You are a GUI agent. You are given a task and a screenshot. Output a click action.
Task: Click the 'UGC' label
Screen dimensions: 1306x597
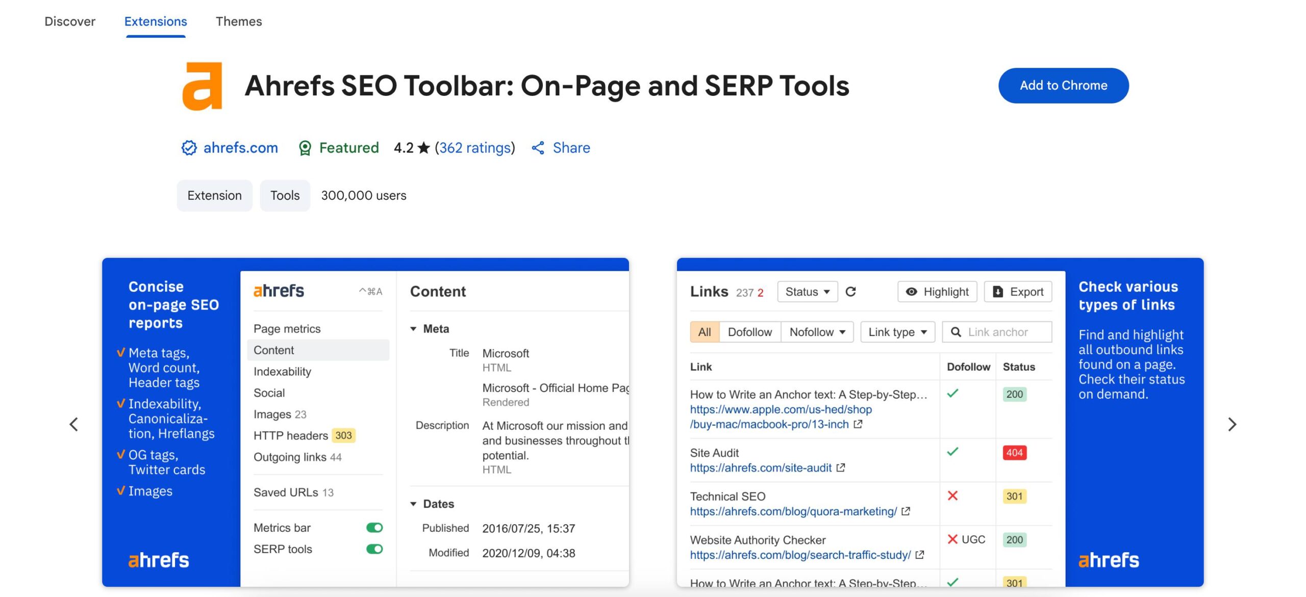[x=973, y=539]
